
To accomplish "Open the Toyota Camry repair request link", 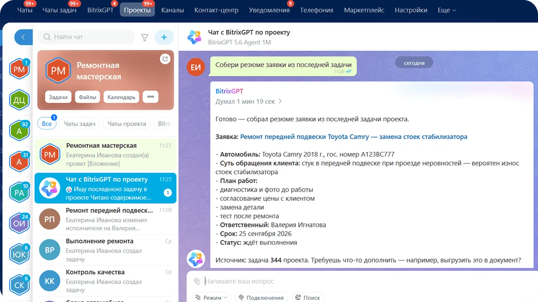I will tap(354, 136).
